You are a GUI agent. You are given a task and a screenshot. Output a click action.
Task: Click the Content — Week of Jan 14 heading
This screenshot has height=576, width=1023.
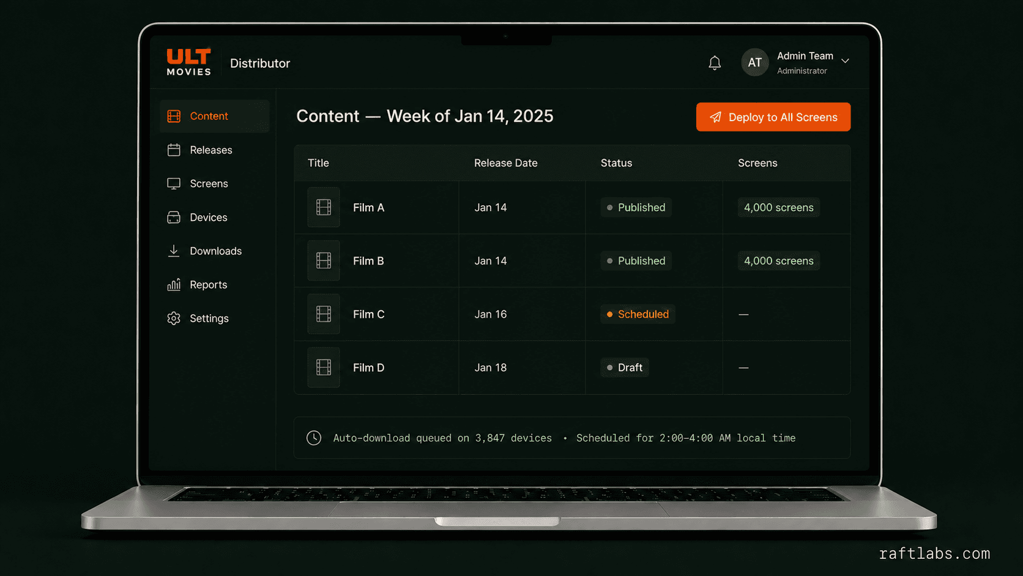(x=425, y=116)
